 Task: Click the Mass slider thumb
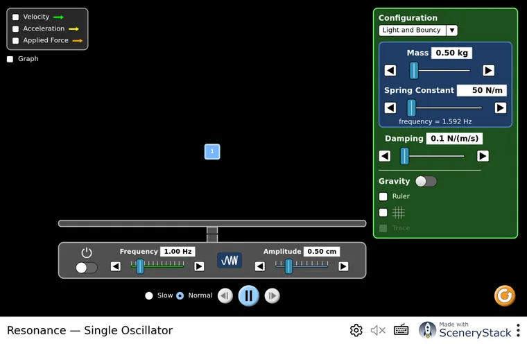(414, 71)
